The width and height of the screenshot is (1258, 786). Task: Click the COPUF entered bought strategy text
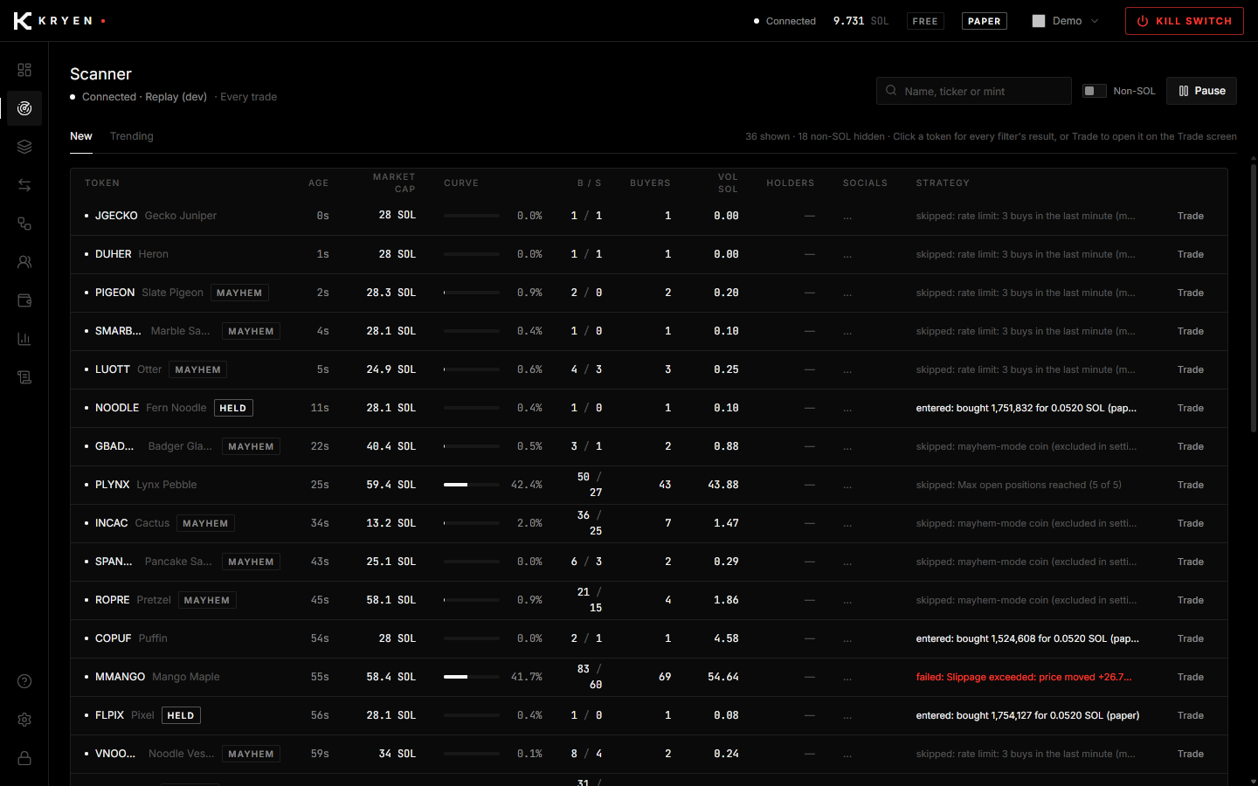pos(1027,638)
